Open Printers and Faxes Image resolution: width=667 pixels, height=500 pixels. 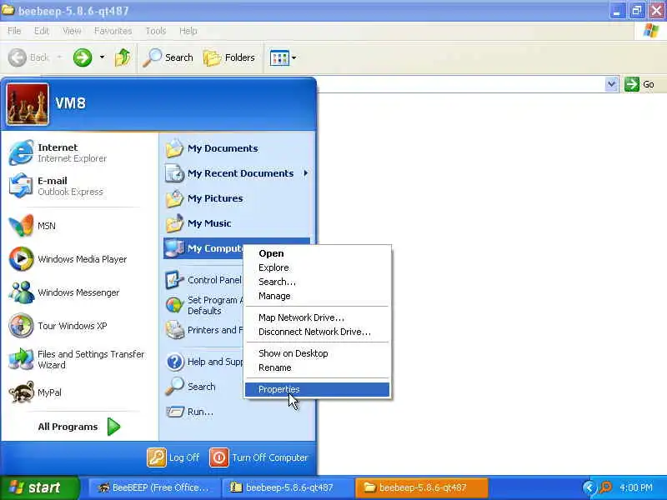tap(203, 330)
